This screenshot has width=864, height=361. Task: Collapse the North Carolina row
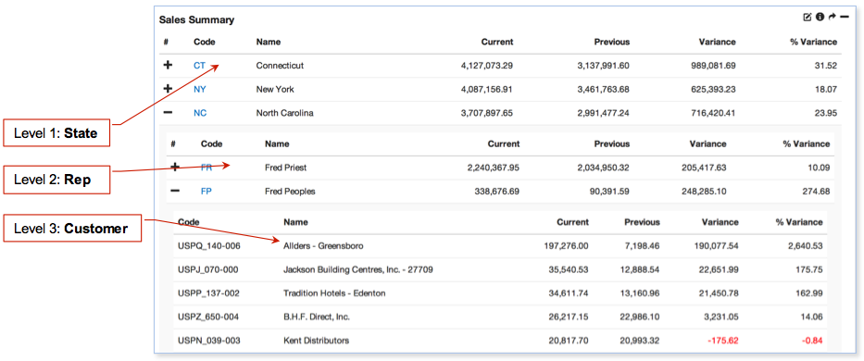click(x=168, y=112)
